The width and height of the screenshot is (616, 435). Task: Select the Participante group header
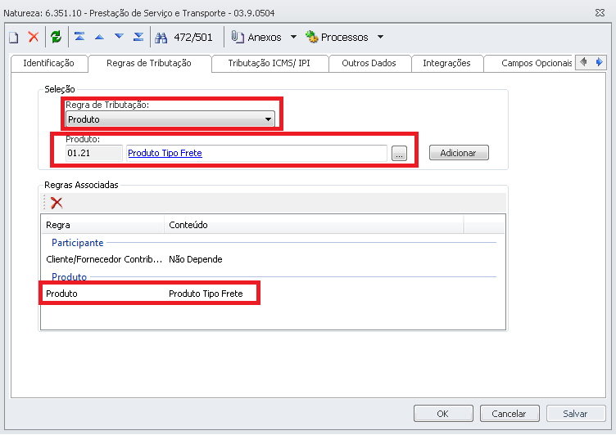[x=77, y=243]
